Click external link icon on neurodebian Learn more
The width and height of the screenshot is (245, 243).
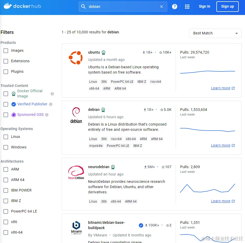tap(233, 201)
